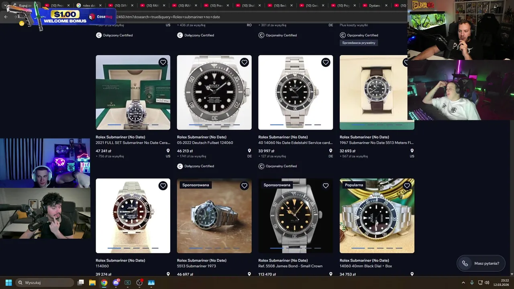The width and height of the screenshot is (514, 289).
Task: Save the Ref. 5508 James Bond listing
Action: [326, 186]
